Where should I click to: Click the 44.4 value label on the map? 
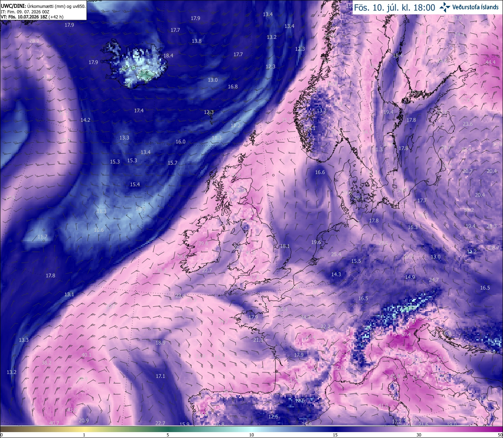click(490, 62)
